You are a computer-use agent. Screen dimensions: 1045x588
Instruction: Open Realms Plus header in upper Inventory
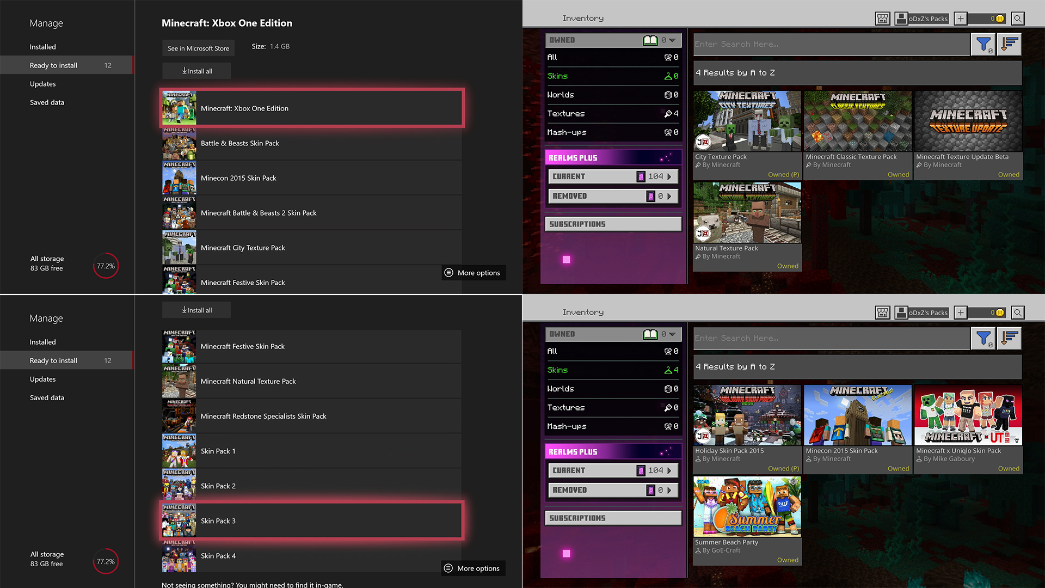[x=613, y=158]
